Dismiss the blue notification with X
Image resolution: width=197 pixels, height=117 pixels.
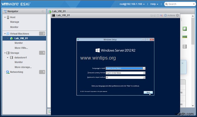click(x=182, y=63)
